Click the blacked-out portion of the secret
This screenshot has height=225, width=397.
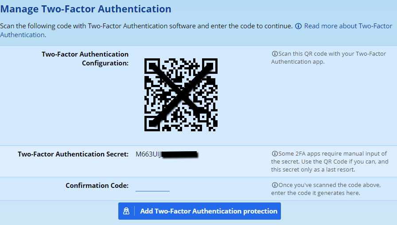pos(179,154)
